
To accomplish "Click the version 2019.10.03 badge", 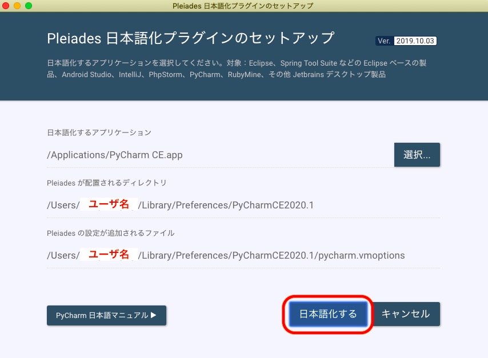I will 406,41.
